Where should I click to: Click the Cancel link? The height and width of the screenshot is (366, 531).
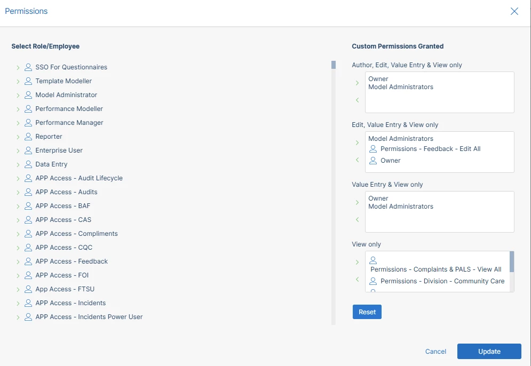click(x=435, y=352)
